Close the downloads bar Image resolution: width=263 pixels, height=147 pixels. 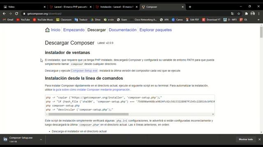(x=259, y=139)
